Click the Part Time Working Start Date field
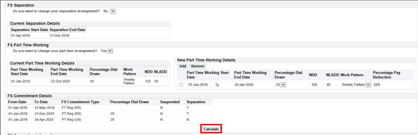This screenshot has width=418, height=135. [200, 85]
